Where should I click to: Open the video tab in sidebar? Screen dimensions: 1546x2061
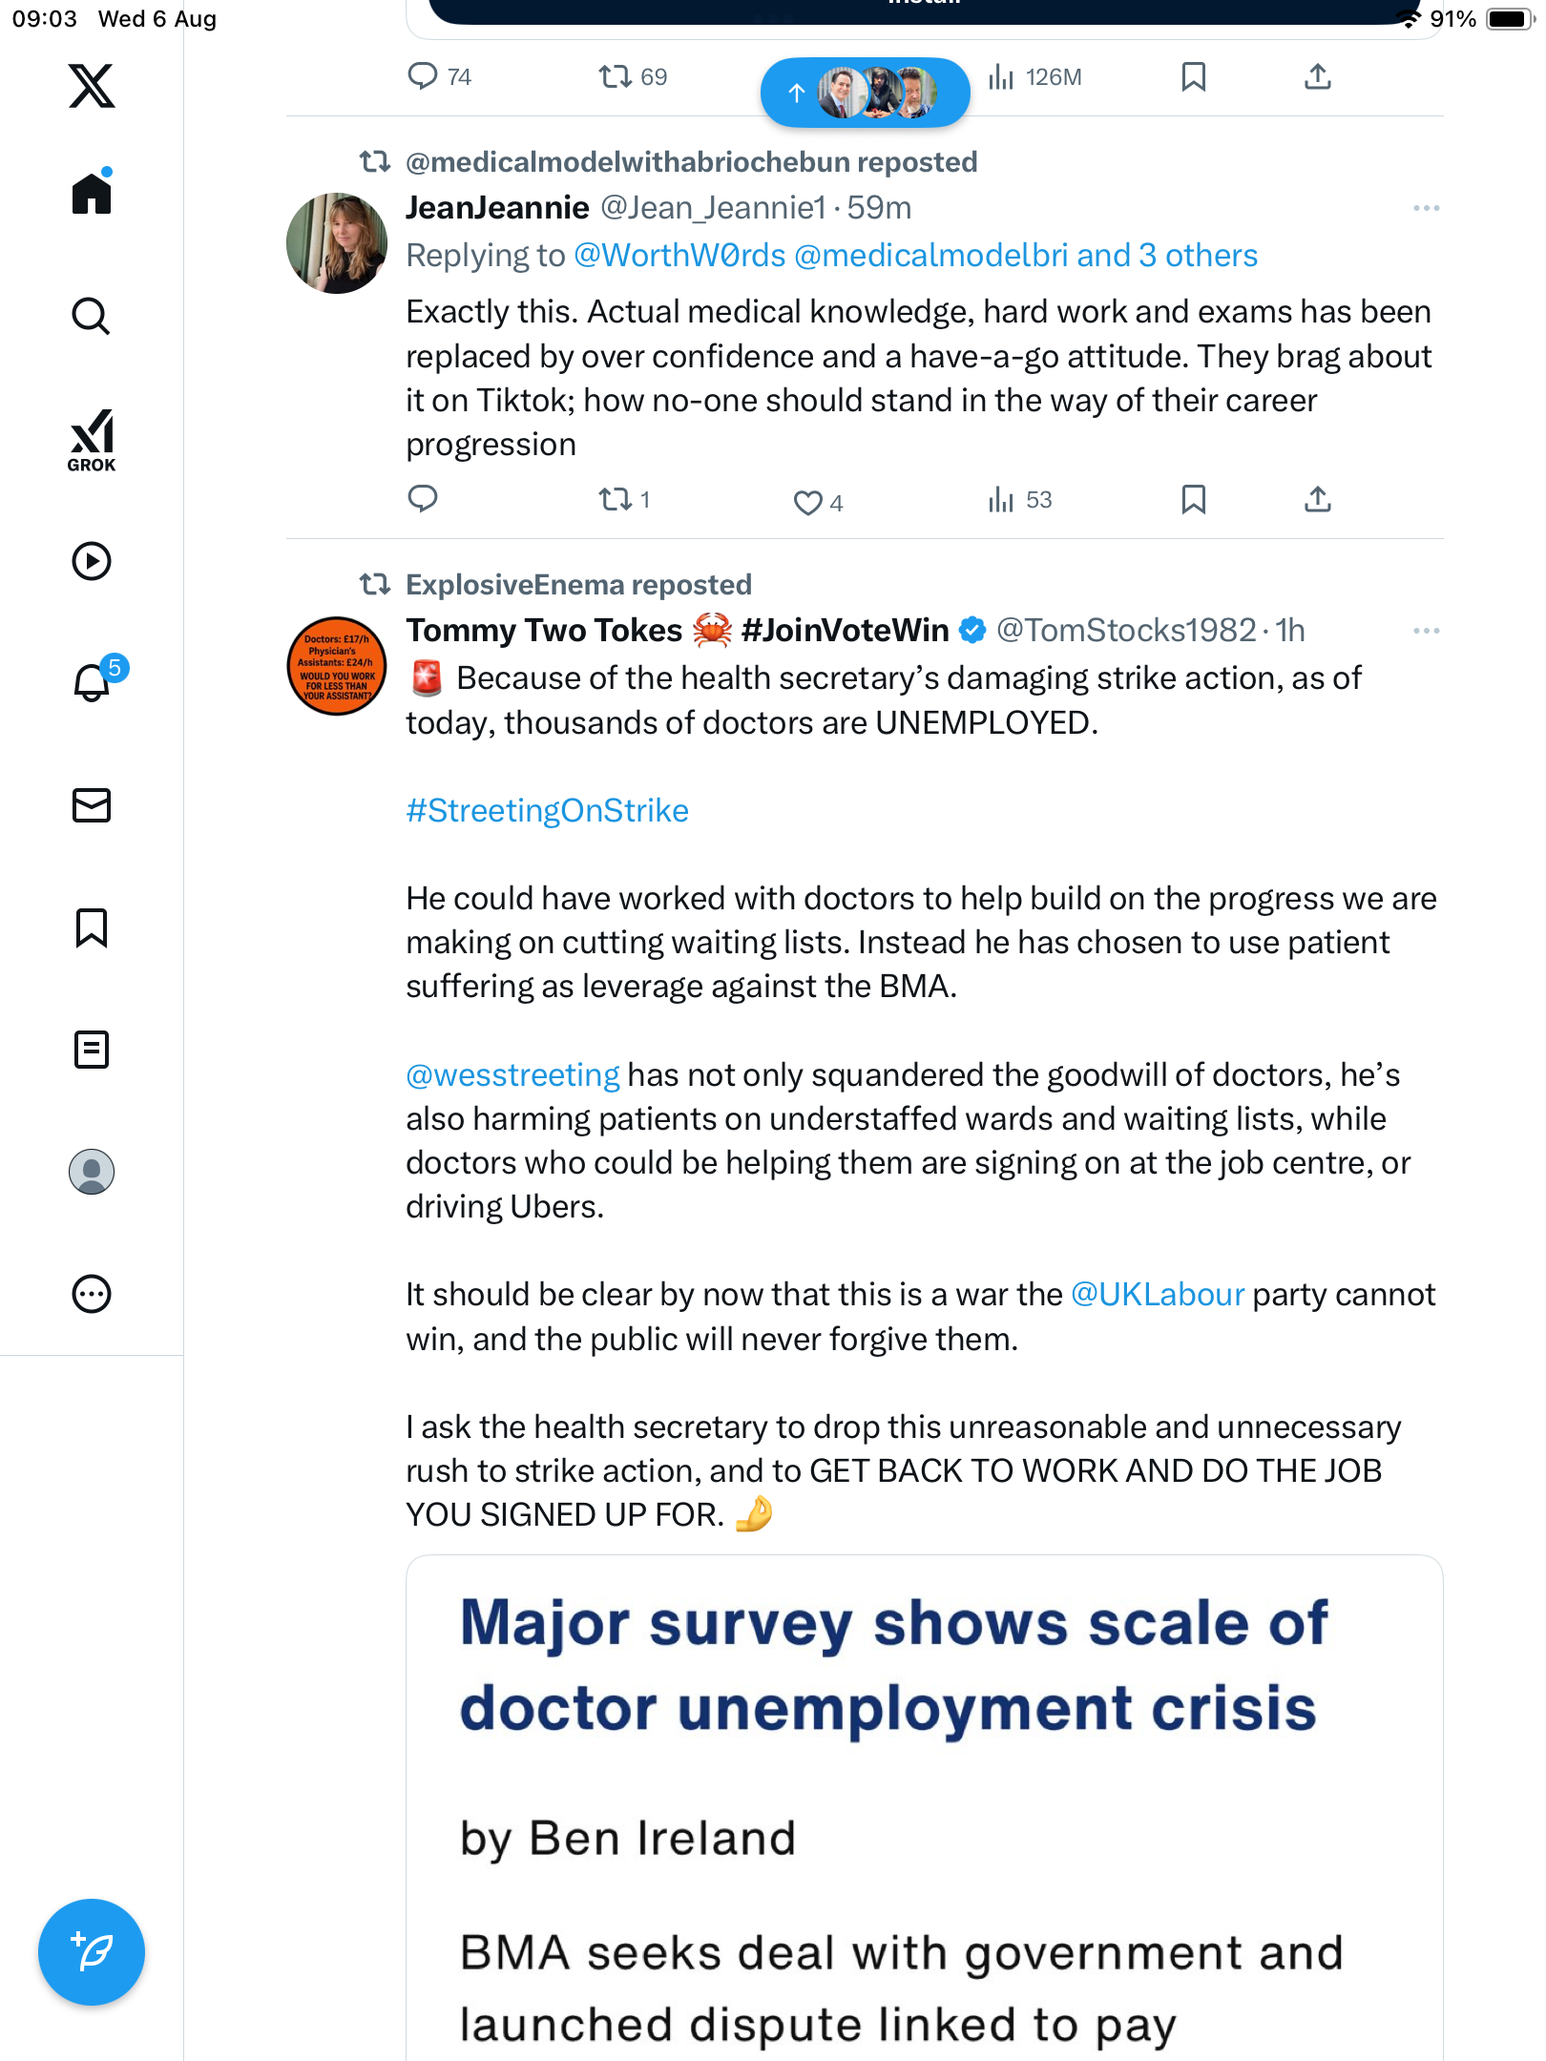click(92, 561)
